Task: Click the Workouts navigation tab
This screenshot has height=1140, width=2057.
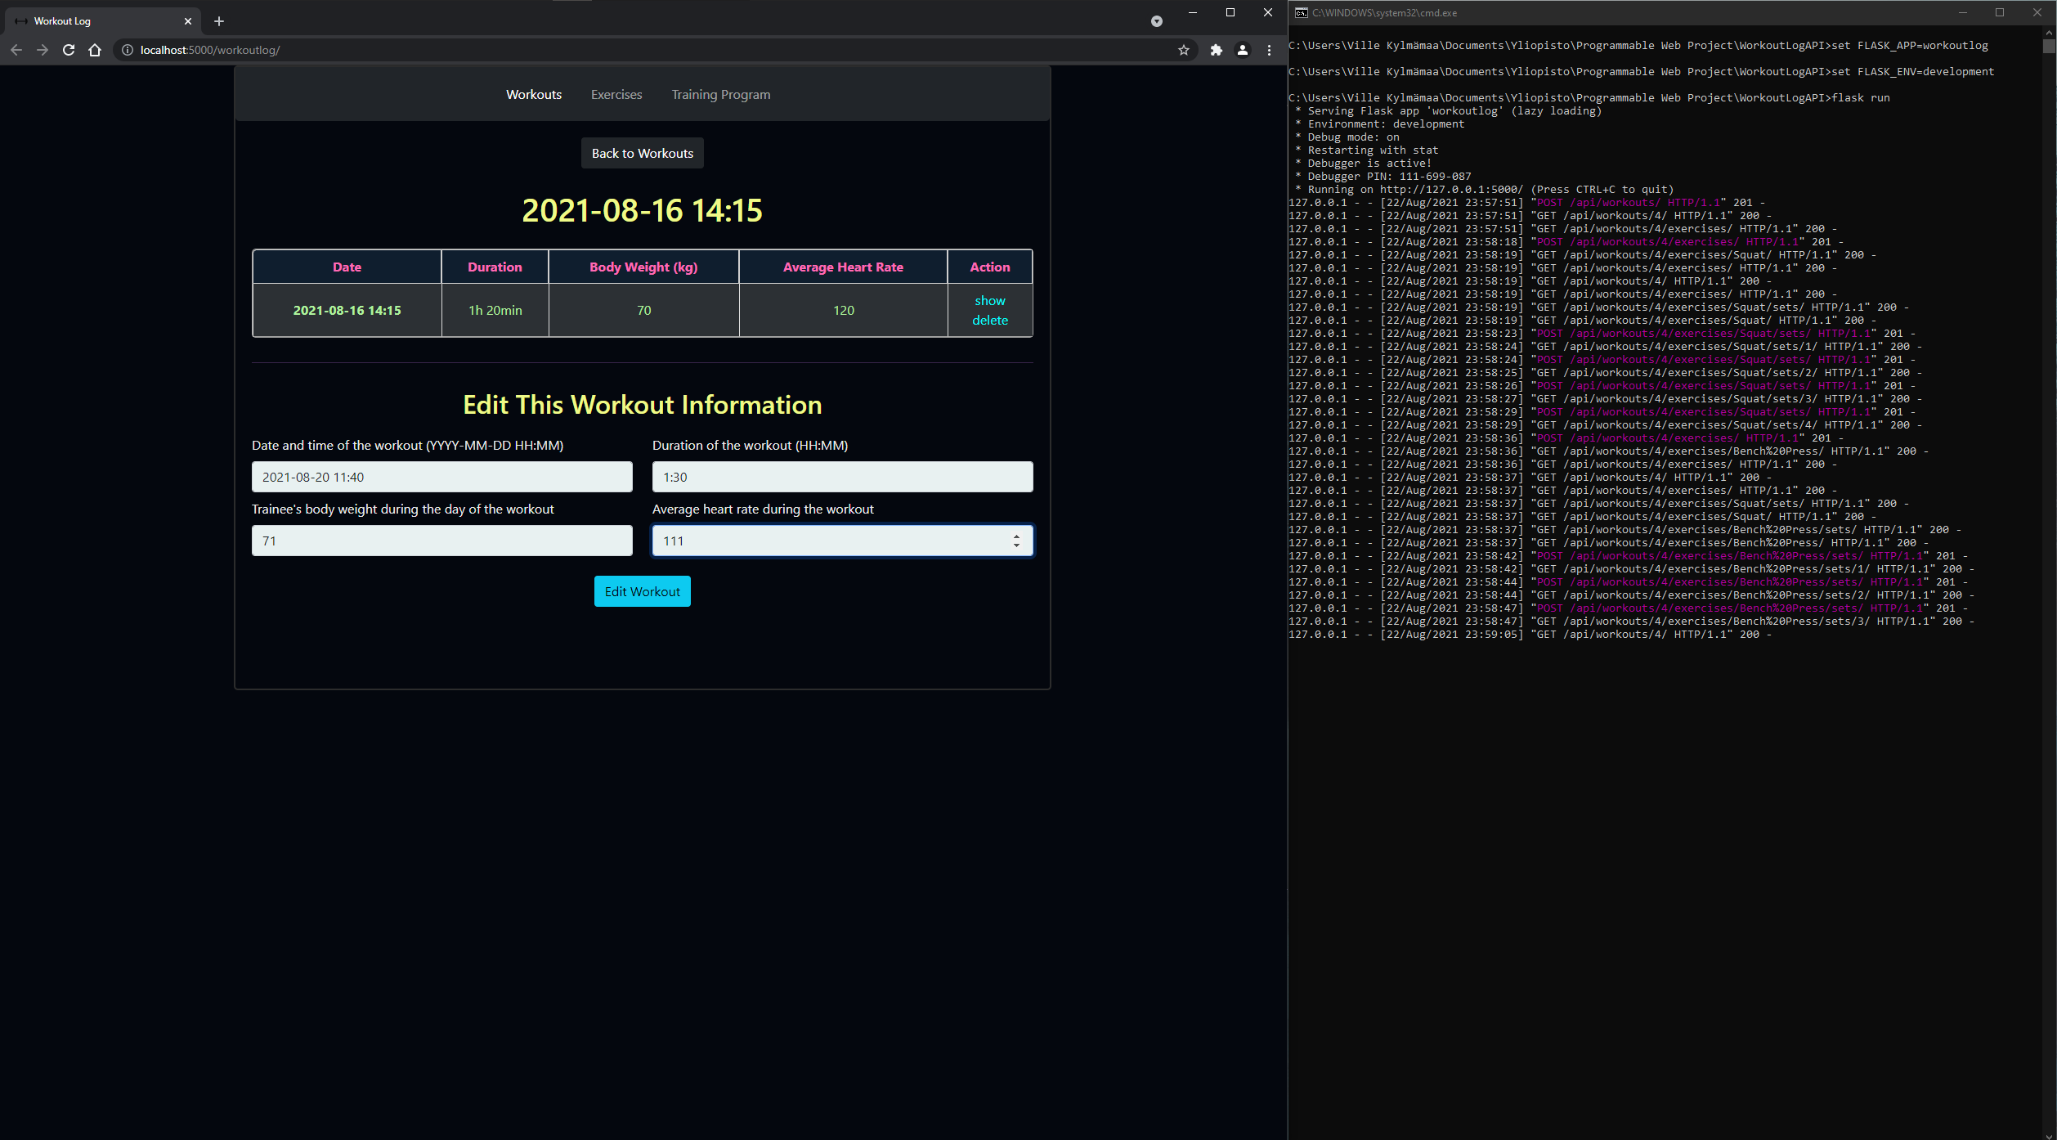Action: pyautogui.click(x=533, y=92)
